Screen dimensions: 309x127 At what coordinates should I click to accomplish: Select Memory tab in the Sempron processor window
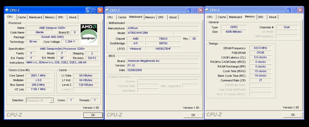[50, 17]
